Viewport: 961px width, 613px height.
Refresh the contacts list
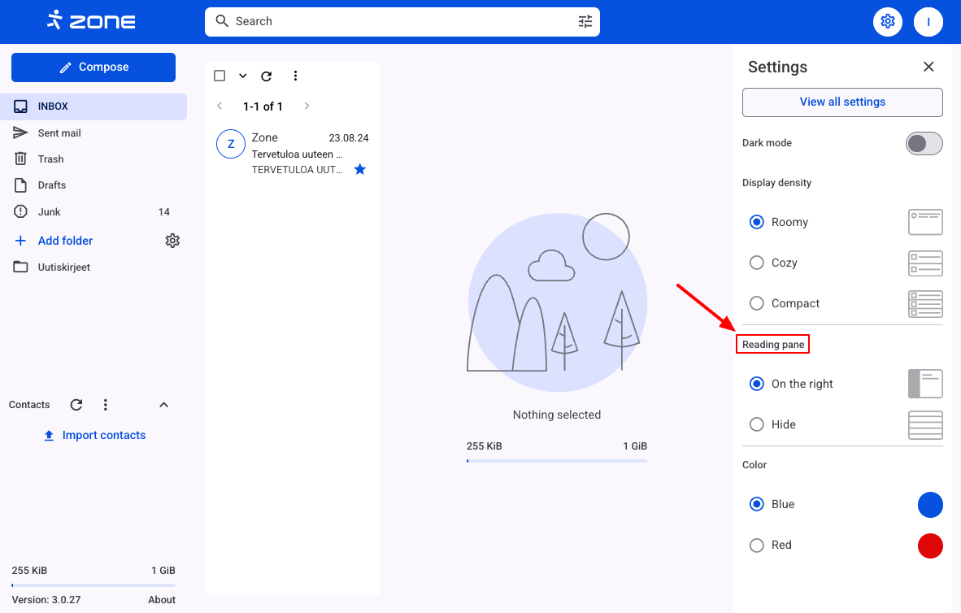[x=76, y=405]
